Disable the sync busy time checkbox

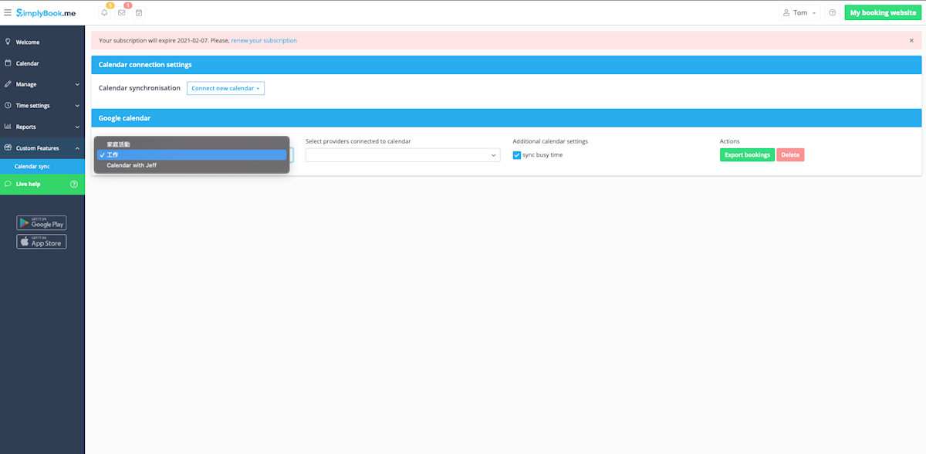[516, 154]
